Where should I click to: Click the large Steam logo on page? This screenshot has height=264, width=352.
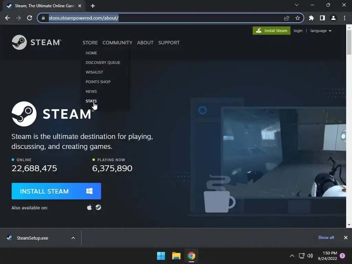(x=53, y=114)
